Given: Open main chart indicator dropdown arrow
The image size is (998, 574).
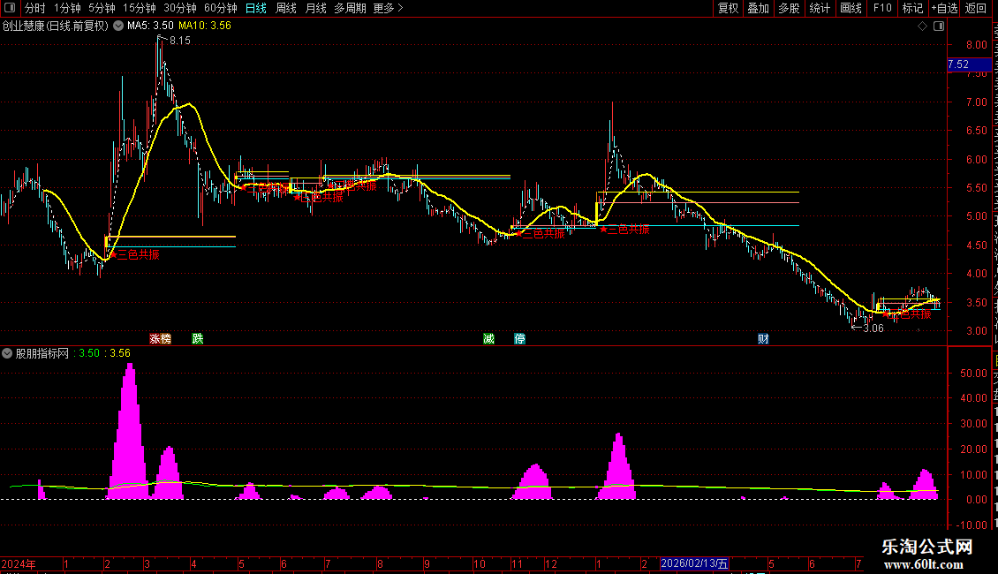Looking at the screenshot, I should [x=118, y=26].
